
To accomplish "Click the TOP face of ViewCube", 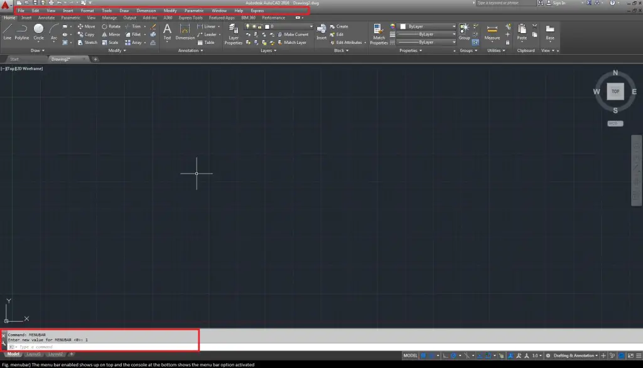I will (615, 92).
